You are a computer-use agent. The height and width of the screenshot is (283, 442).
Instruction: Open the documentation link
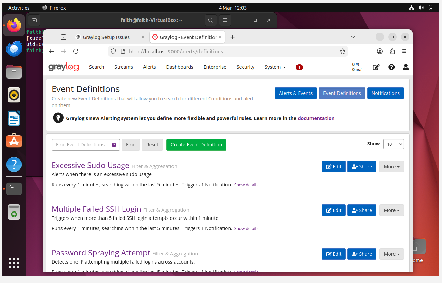click(316, 118)
